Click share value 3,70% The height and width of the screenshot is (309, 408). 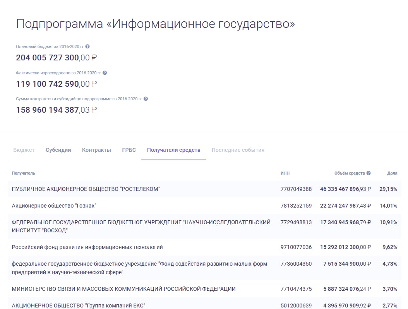(x=390, y=289)
